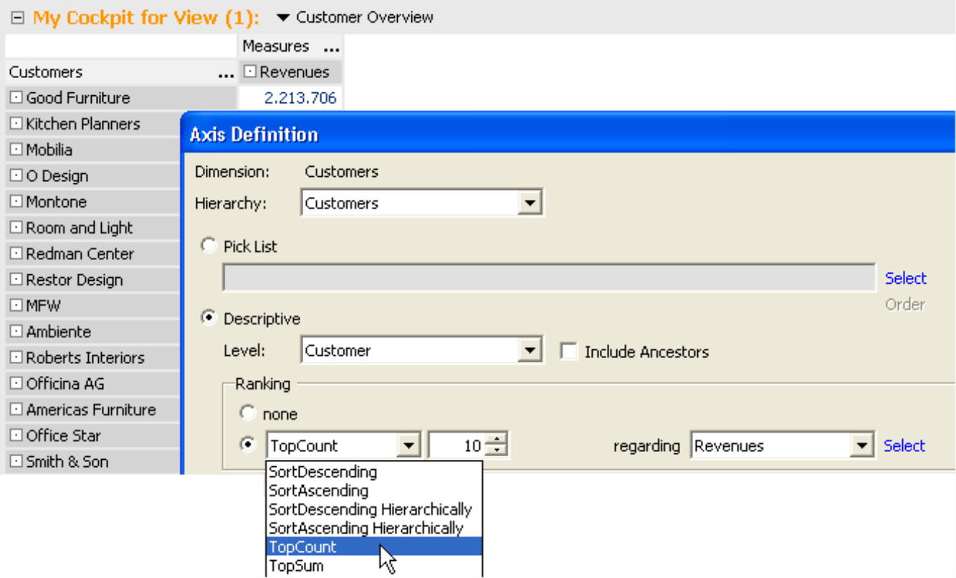This screenshot has height=578, width=956.
Task: Expand the Montone row
Action: (x=16, y=202)
